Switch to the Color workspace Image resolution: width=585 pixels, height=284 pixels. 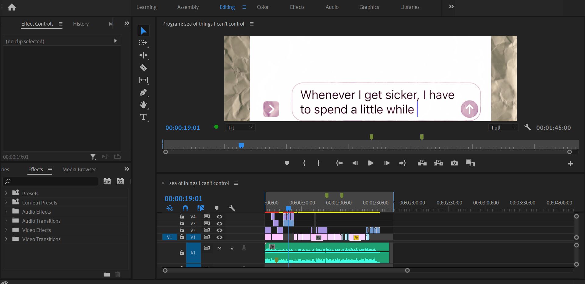click(262, 7)
